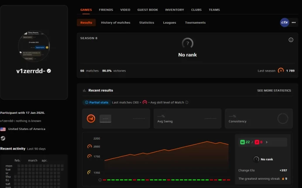This screenshot has height=188, width=302.
Task: Open the three-dot more options menu
Action: point(294,23)
